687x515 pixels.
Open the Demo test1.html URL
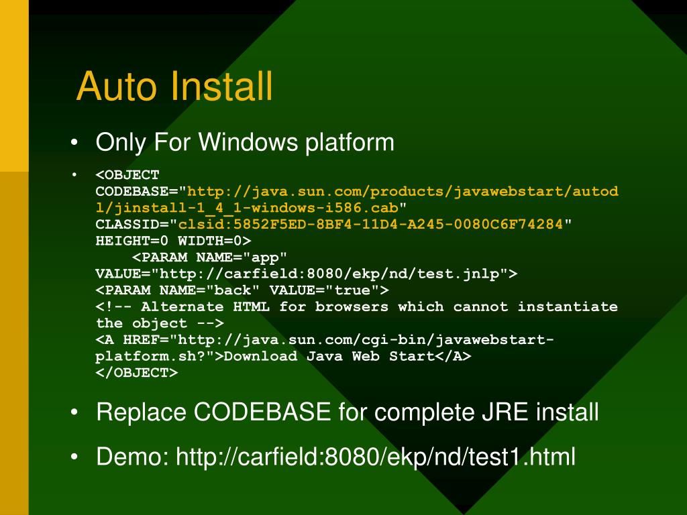pyautogui.click(x=376, y=457)
